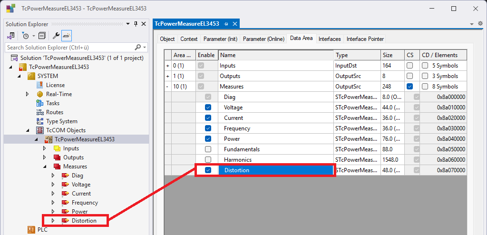This screenshot has height=235, width=487.
Task: Expand the Inputs area row with plus
Action: coord(167,66)
